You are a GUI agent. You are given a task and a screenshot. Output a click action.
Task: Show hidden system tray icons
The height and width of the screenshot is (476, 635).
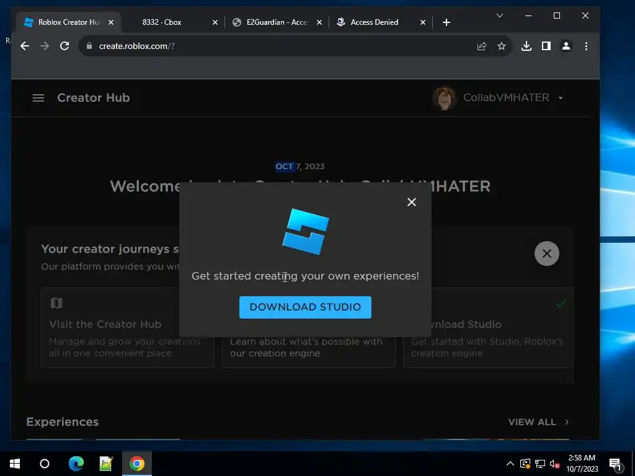coord(510,464)
